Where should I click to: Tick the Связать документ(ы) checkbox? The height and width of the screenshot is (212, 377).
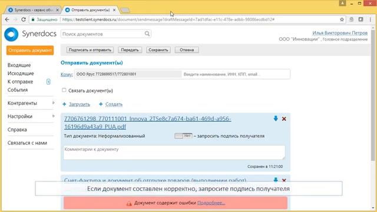64,90
